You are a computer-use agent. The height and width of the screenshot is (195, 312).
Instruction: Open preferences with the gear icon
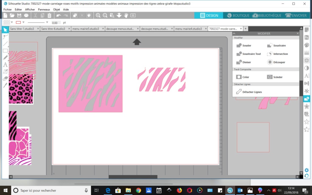point(307,170)
